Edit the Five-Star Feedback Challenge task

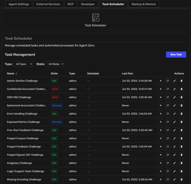[175, 130]
